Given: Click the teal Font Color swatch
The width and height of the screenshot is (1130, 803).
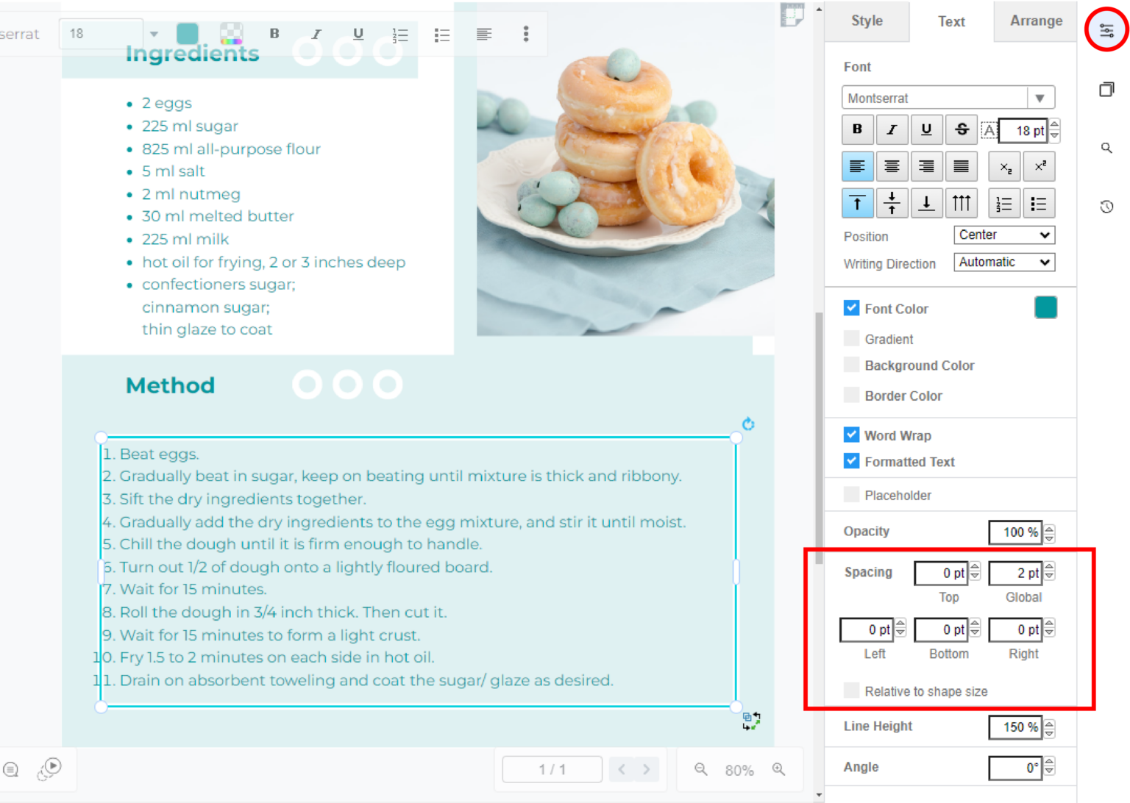Looking at the screenshot, I should pos(1045,307).
